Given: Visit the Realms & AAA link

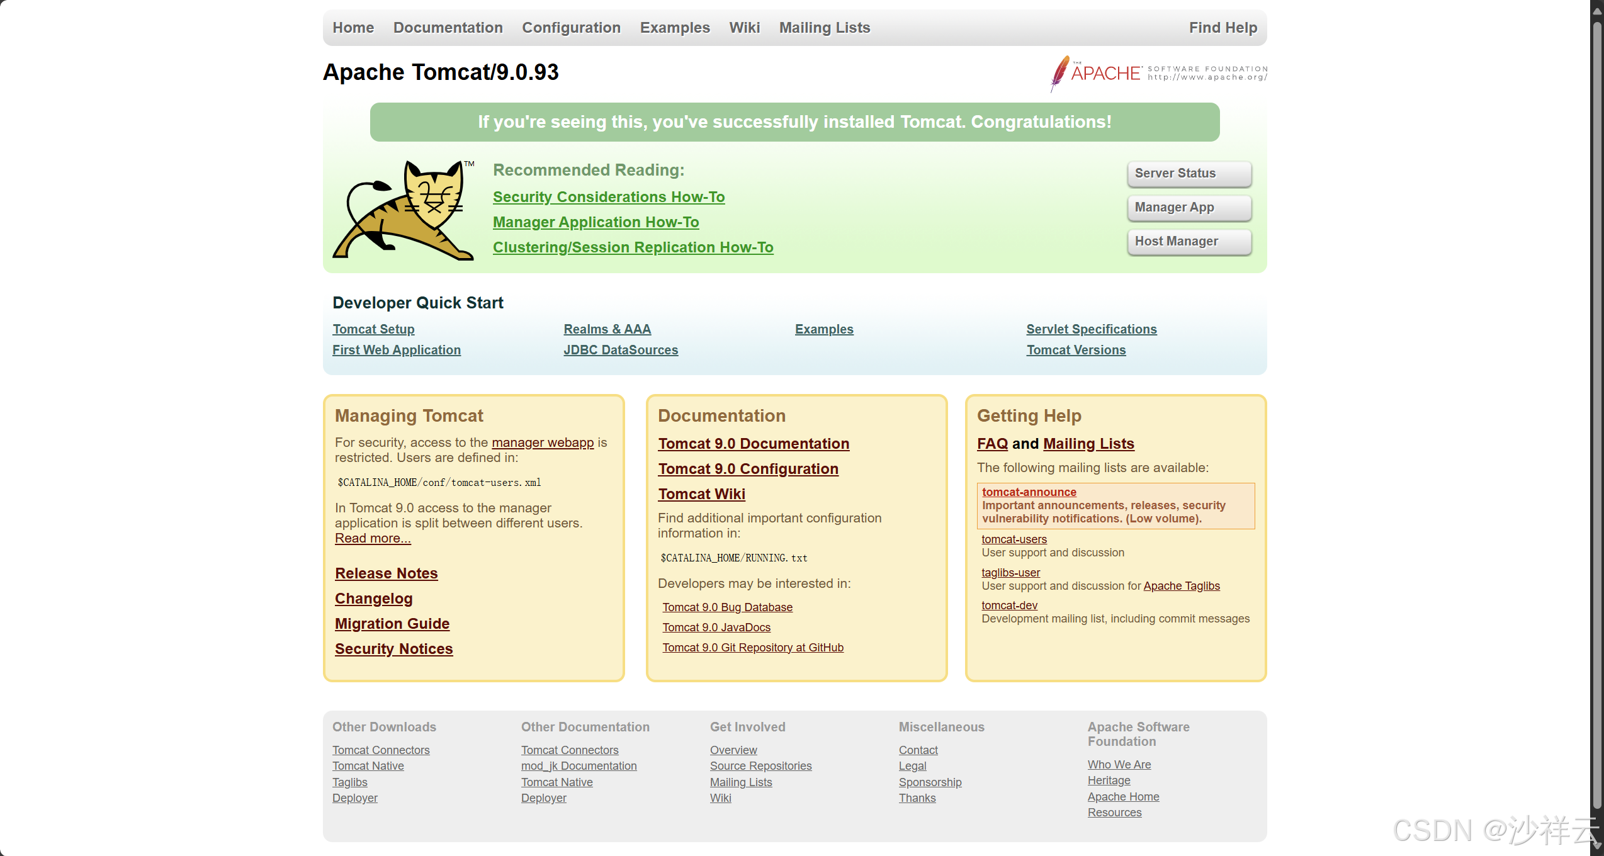Looking at the screenshot, I should pyautogui.click(x=607, y=329).
